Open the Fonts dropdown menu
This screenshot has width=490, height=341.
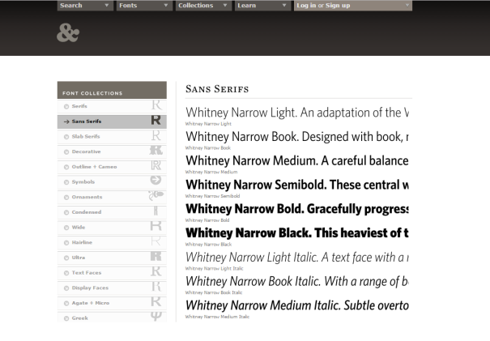[144, 6]
